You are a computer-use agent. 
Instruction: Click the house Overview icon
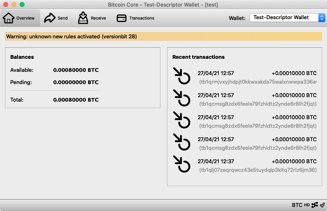(x=9, y=18)
